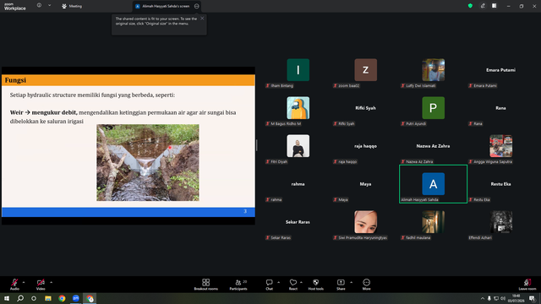
Task: Select Emara Putami participant tile
Action: [x=501, y=70]
